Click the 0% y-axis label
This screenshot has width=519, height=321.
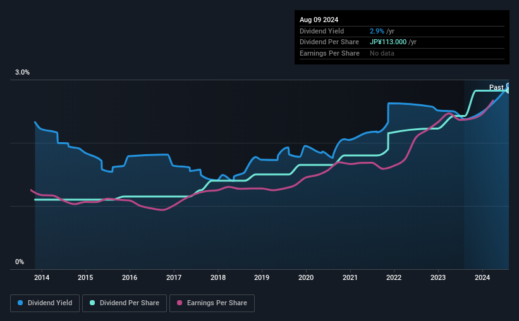click(20, 262)
